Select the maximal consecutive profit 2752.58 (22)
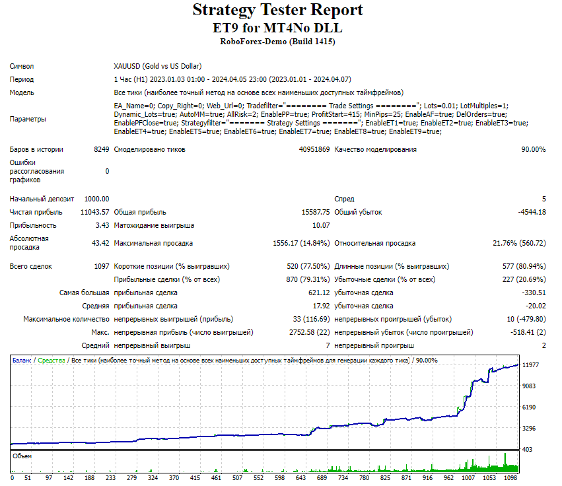Viewport: 562px width, 486px height. (x=309, y=333)
